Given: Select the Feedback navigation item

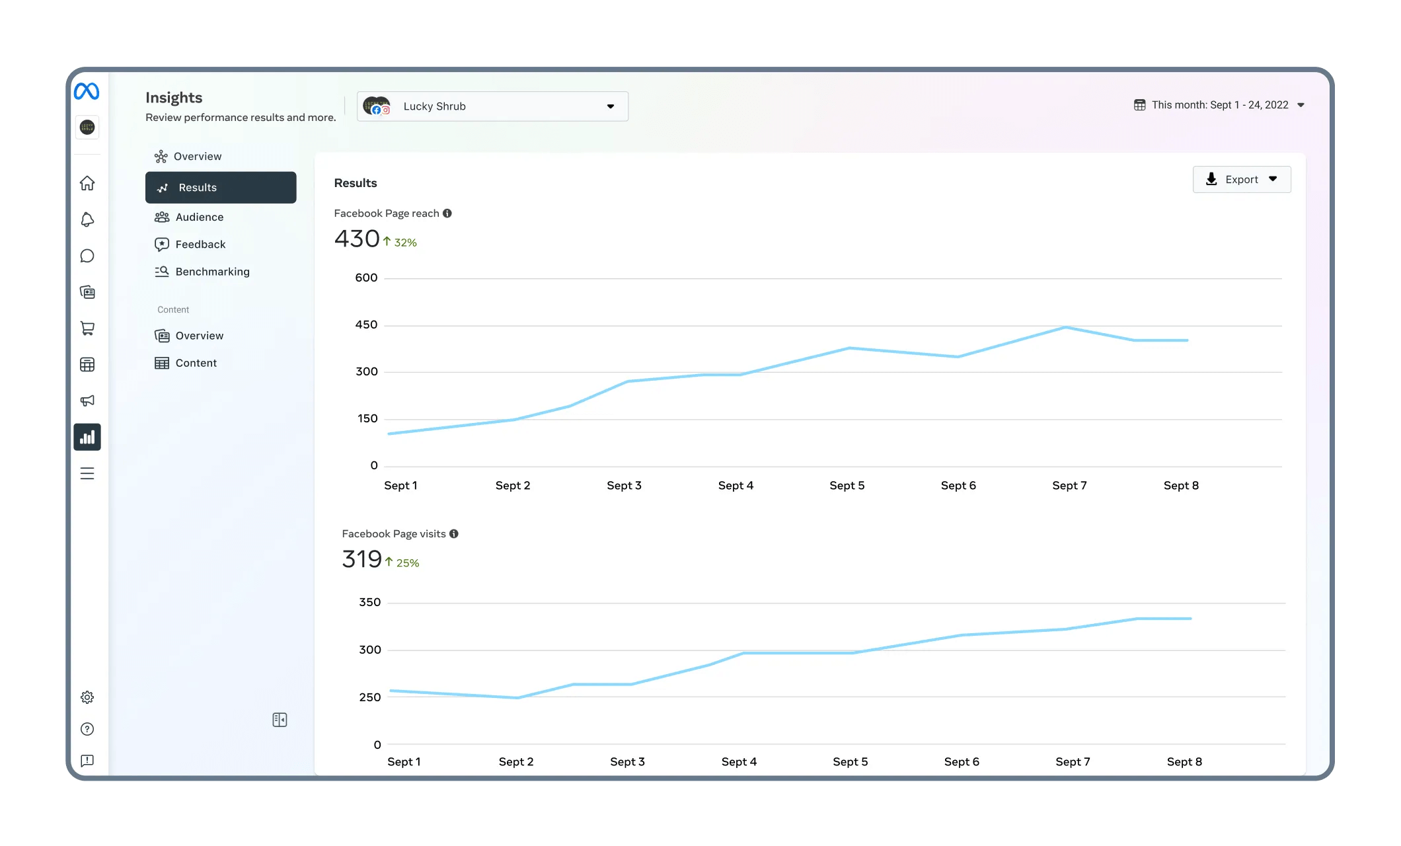Looking at the screenshot, I should coord(200,244).
